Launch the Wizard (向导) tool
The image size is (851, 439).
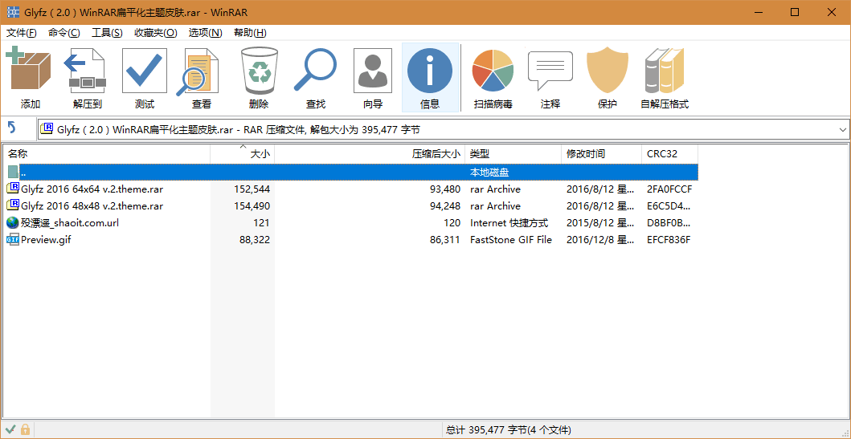click(372, 71)
